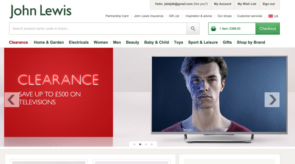View basket via '1 item: £399.00'
This screenshot has height=164, width=295.
click(x=230, y=29)
